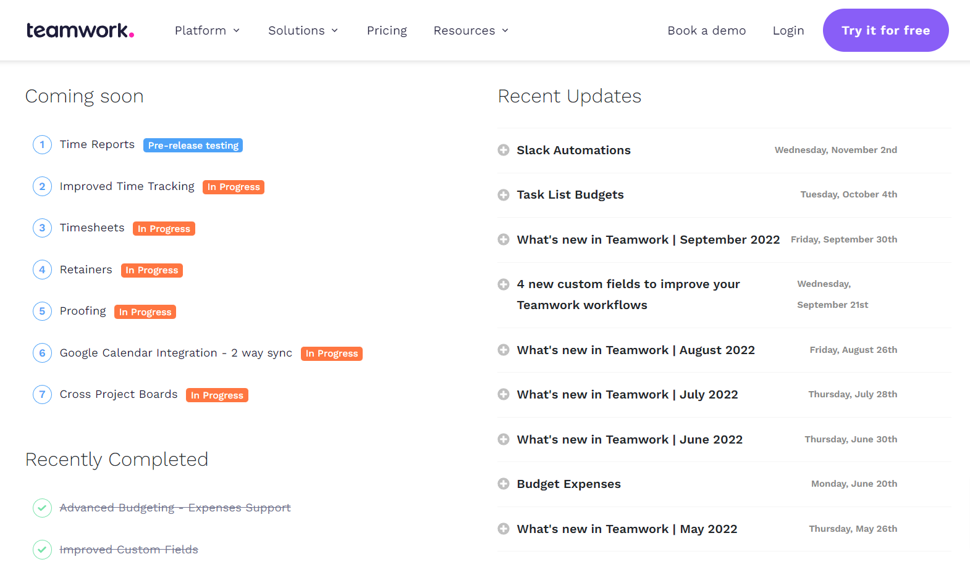Open the Task List Budgets update title
The image size is (970, 562).
570,195
